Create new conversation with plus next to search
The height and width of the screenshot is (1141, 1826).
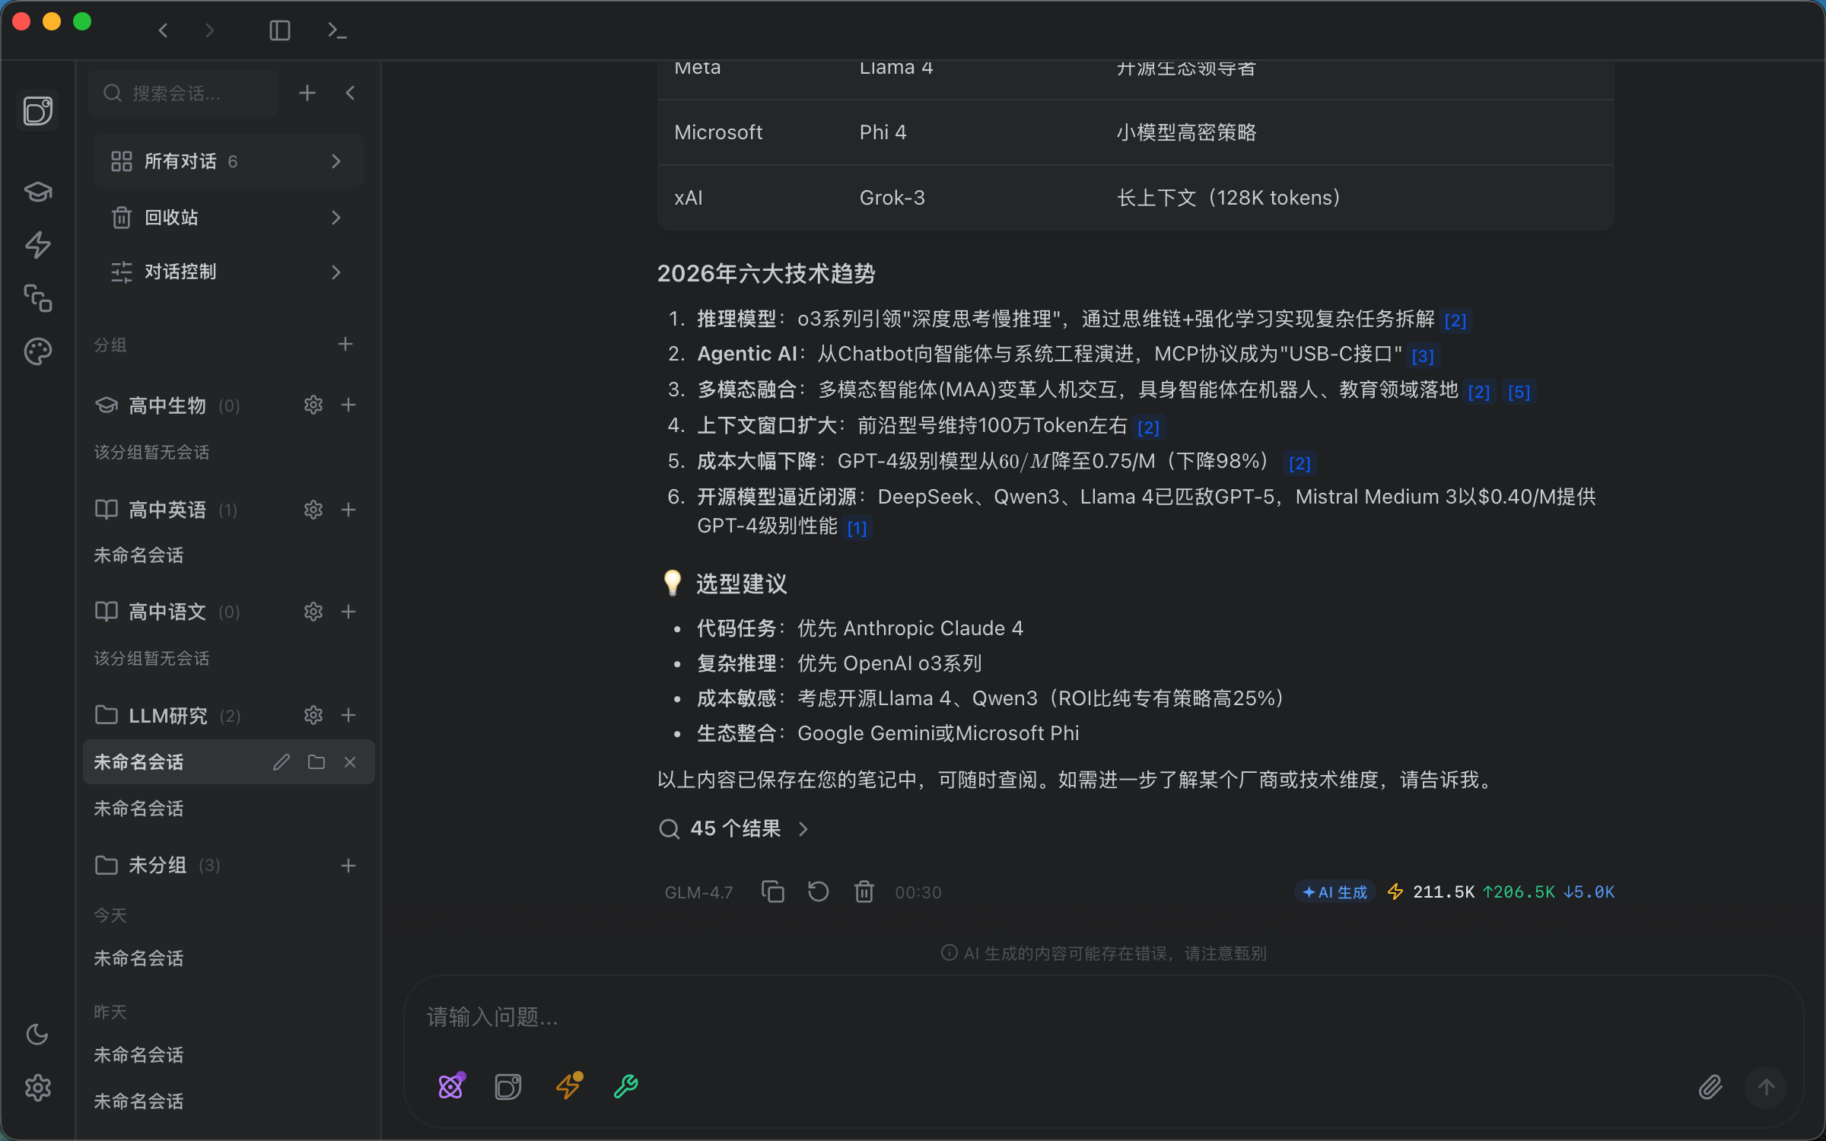[x=307, y=93]
